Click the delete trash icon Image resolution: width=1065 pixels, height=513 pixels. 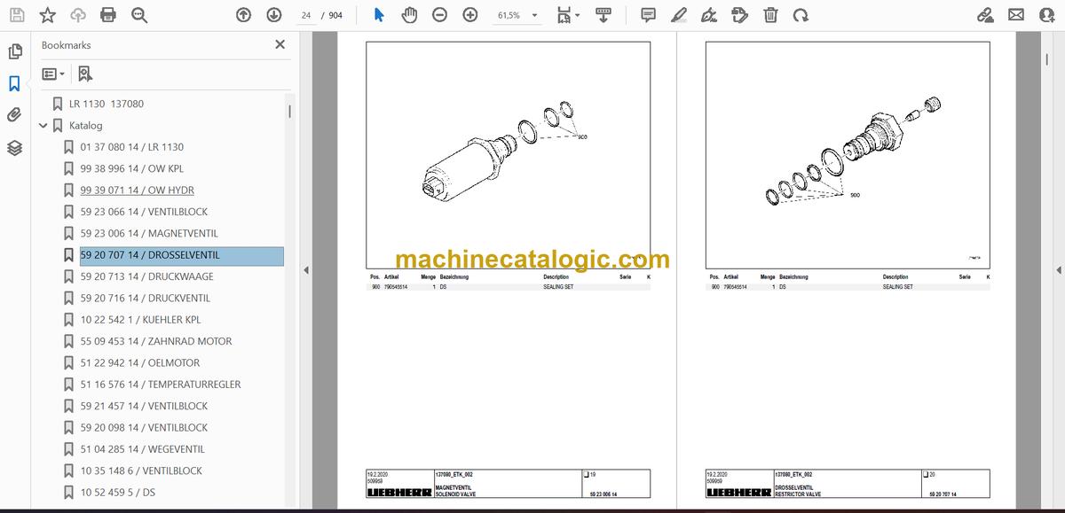tap(770, 15)
